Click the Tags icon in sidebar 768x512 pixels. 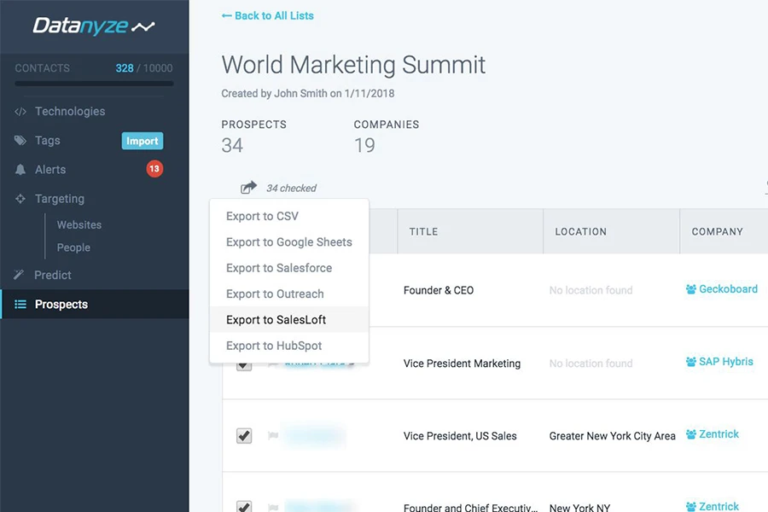[20, 141]
